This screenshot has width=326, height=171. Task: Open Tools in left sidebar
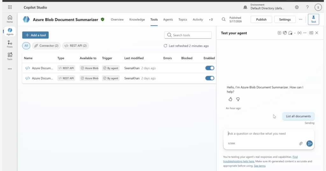[x=10, y=56]
